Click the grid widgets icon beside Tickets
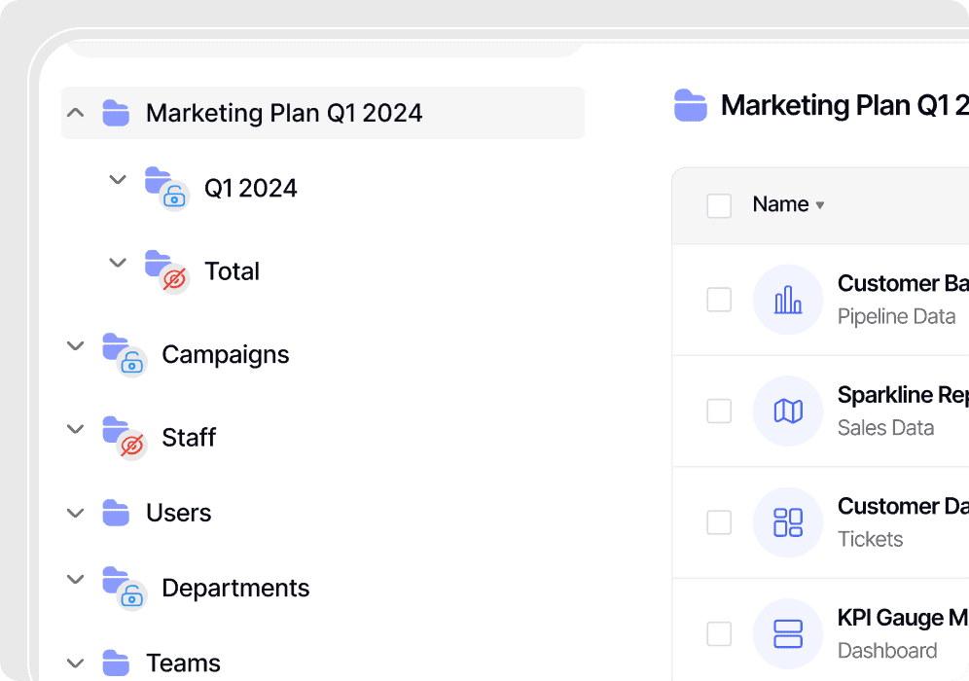The height and width of the screenshot is (681, 969). (788, 522)
